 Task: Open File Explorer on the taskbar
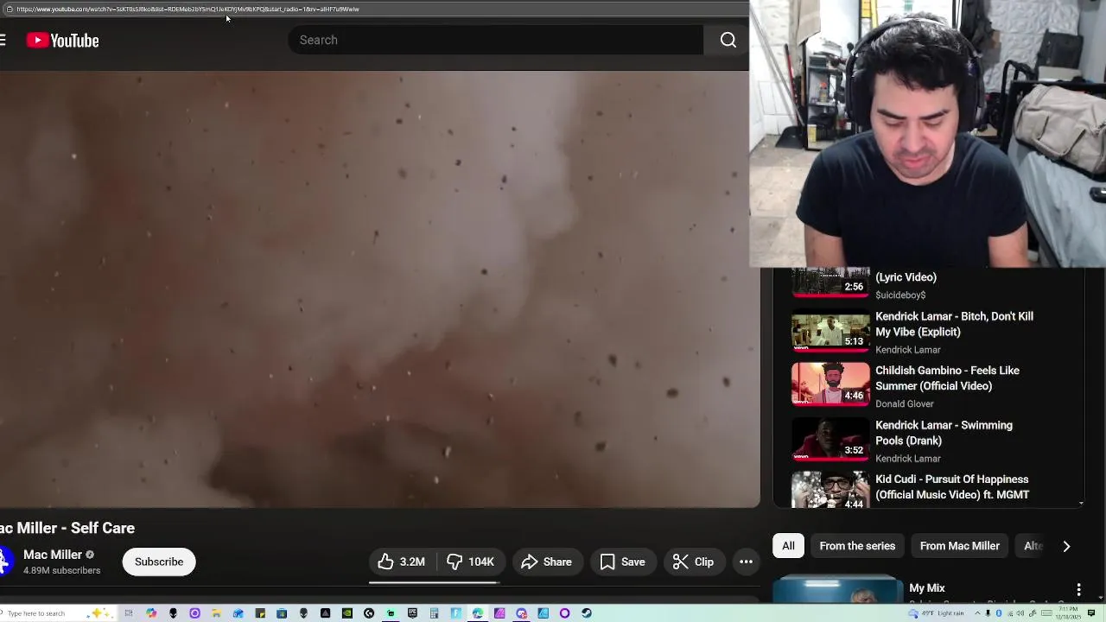[x=216, y=613]
